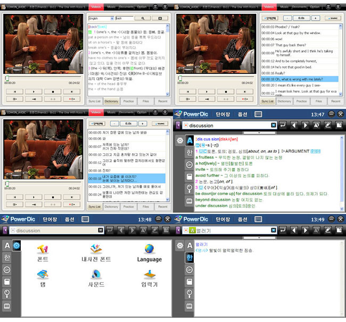Click magnifier search button next to 'back' field
Screen dimensions: 346x322
pos(143,18)
